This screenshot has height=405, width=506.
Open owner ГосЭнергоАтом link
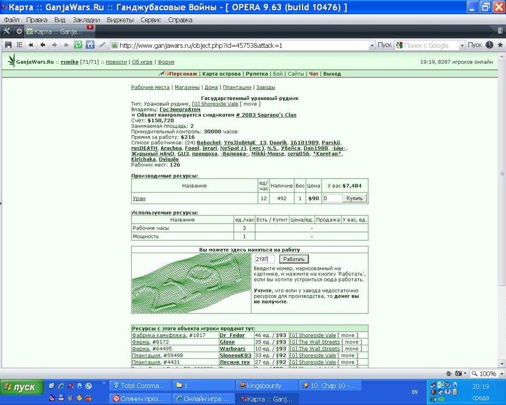180,109
